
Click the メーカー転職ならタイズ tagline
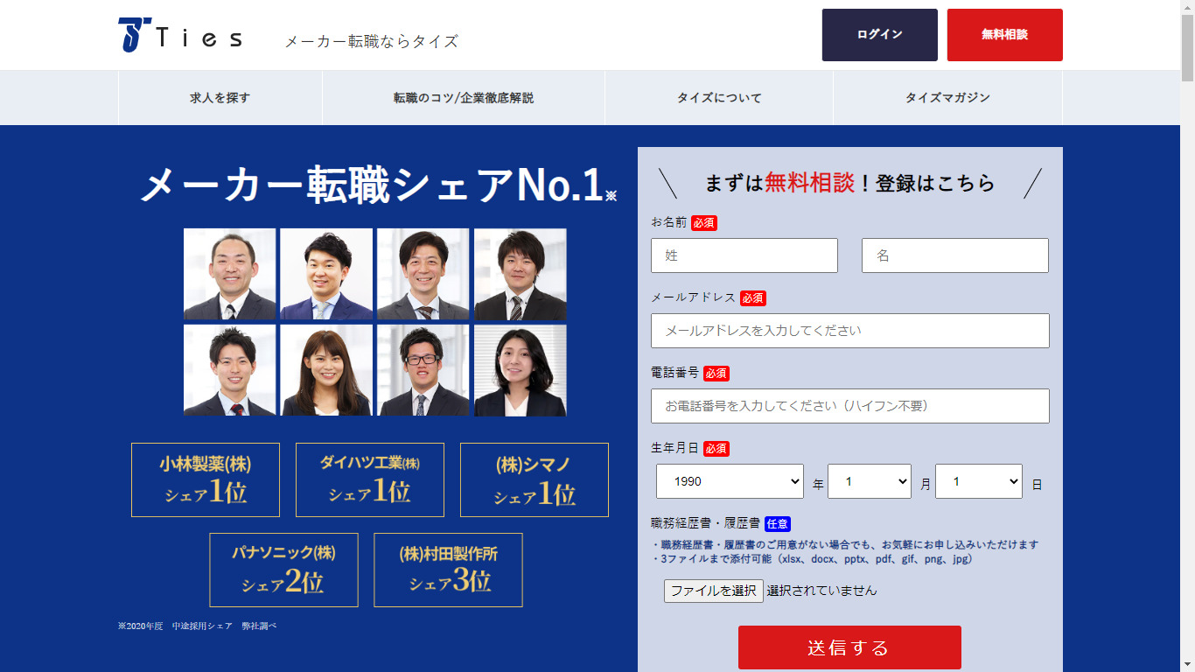371,41
